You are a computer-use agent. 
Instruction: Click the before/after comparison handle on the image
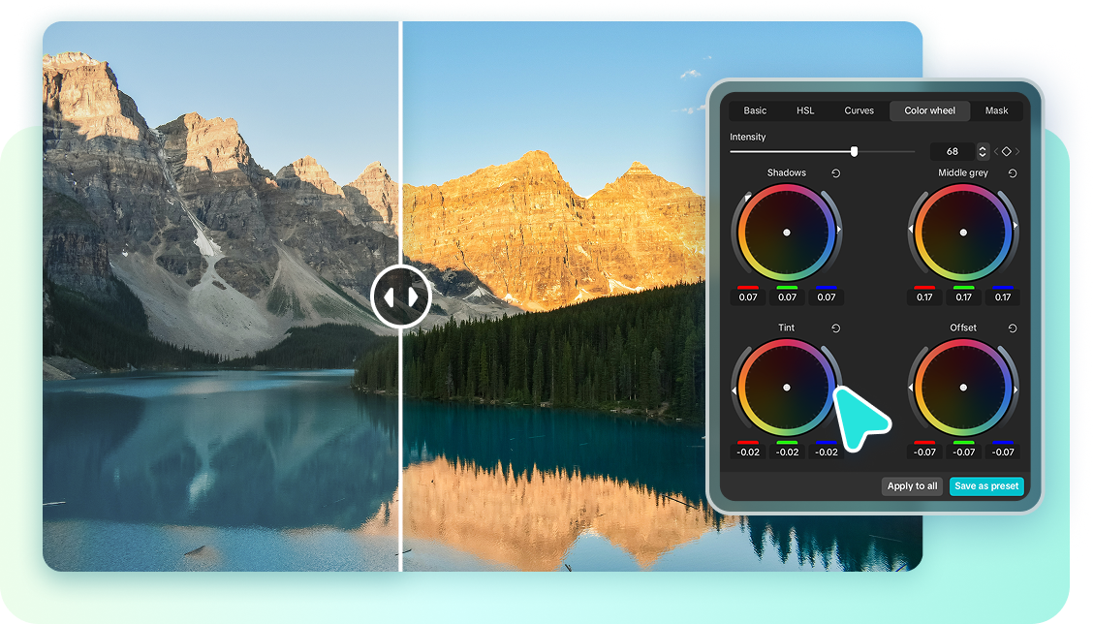point(401,296)
